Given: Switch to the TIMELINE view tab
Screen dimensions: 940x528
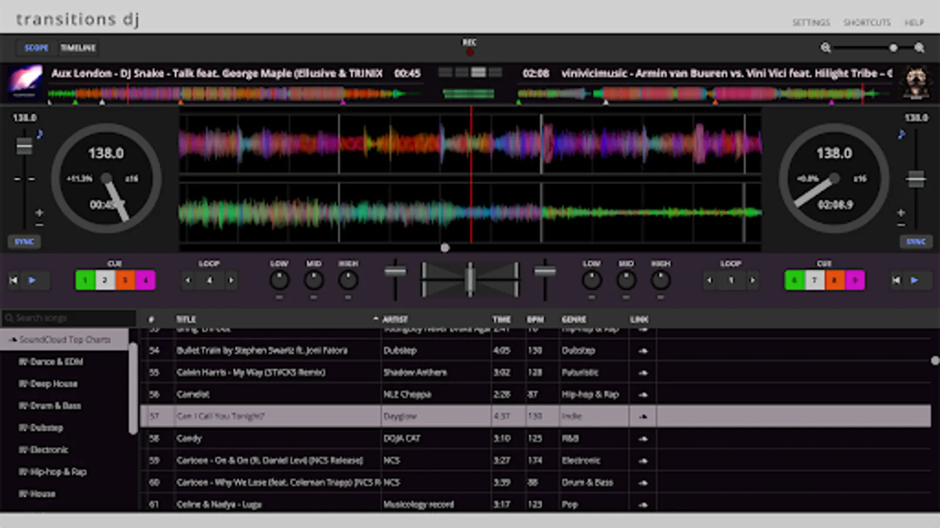Looking at the screenshot, I should 78,48.
